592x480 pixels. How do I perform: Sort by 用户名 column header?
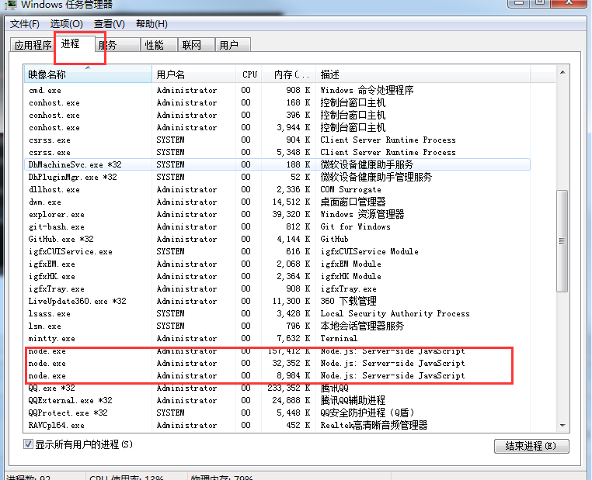[193, 74]
